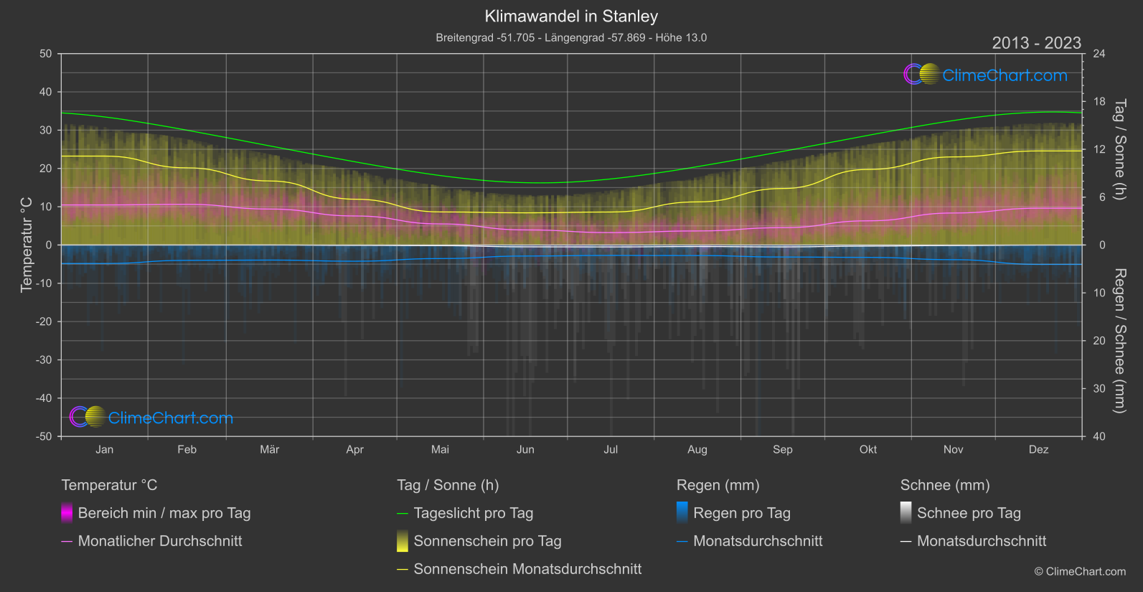Viewport: 1143px width, 592px height.
Task: Click the Mai month label
Action: [441, 449]
